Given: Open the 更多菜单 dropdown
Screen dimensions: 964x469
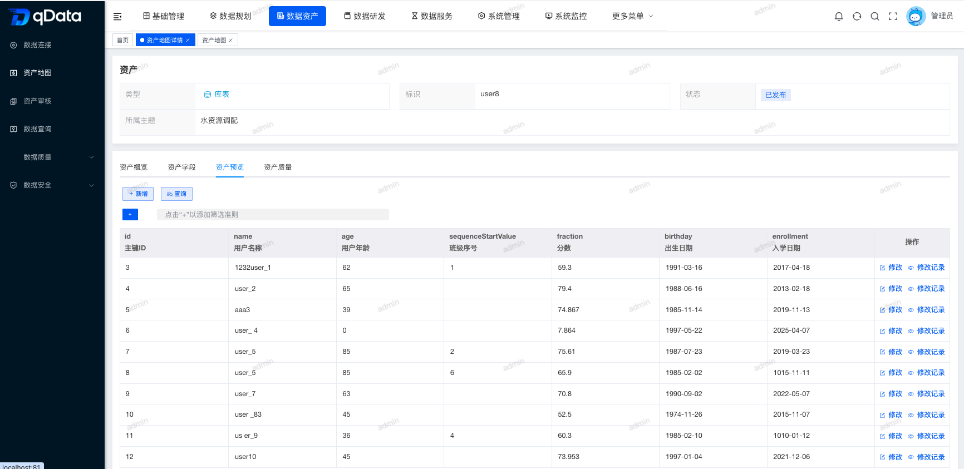Looking at the screenshot, I should 633,16.
